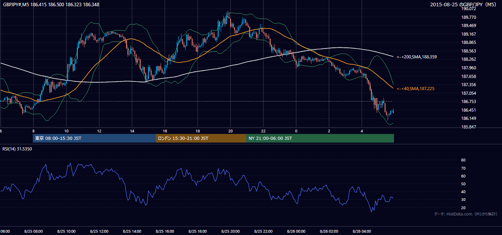Screen dimensions: 502x235
Task: Click the 8/25 20:00 time axis label
Action: 231,231
